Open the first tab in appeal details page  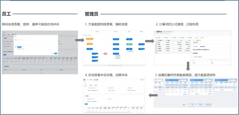point(86,85)
